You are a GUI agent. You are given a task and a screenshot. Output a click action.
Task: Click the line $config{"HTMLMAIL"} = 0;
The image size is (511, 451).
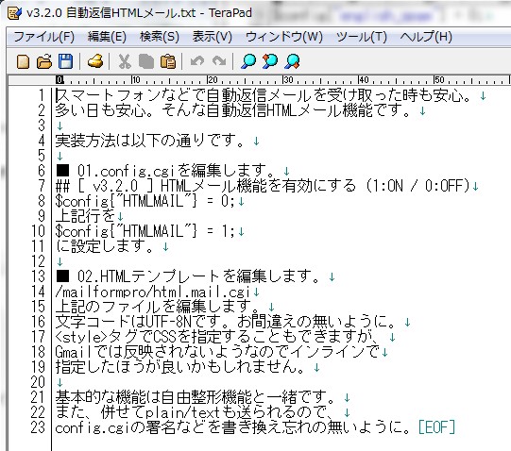pyautogui.click(x=145, y=201)
